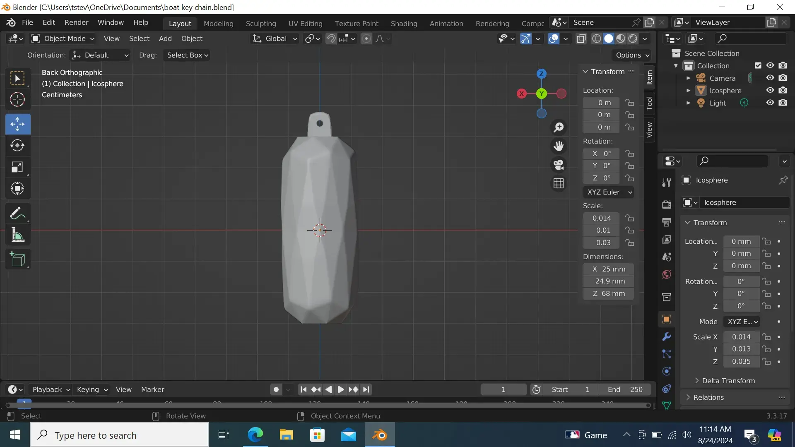Screen dimensions: 795x447
Task: Open the World properties globe tab
Action: click(x=666, y=274)
